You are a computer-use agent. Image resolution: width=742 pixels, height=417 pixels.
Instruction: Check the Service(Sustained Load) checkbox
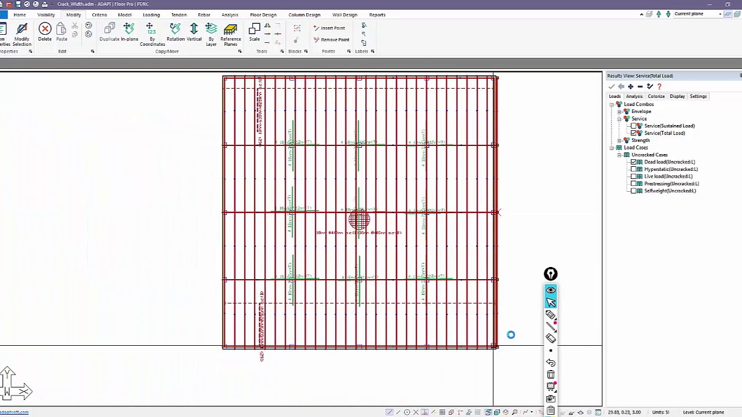[634, 126]
